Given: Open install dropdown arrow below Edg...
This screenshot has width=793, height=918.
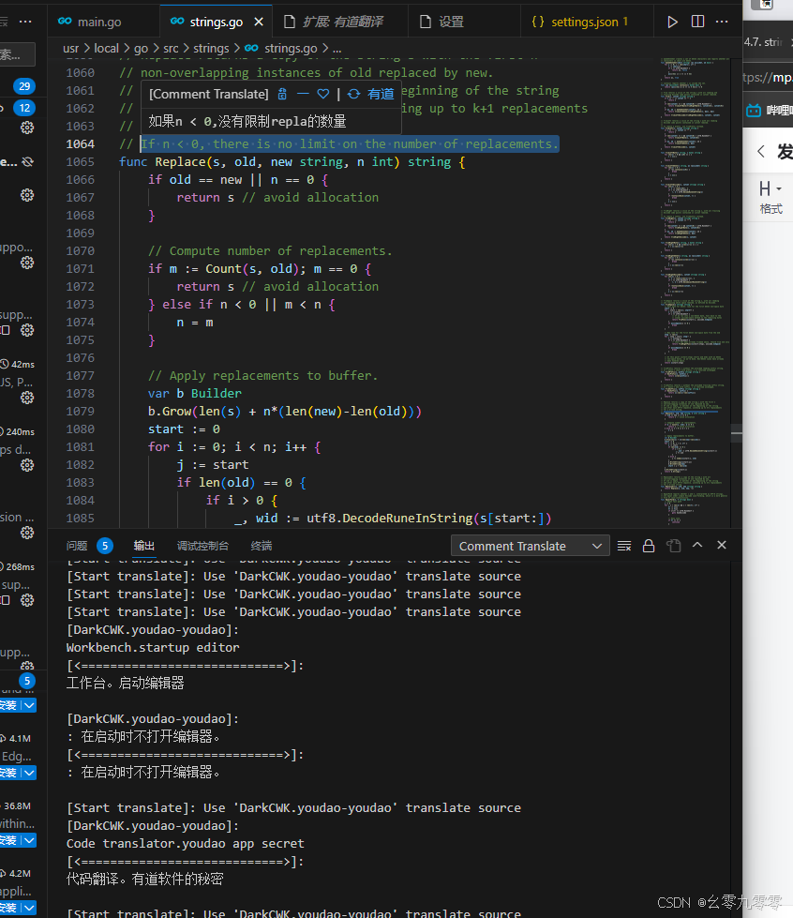Looking at the screenshot, I should coord(29,773).
